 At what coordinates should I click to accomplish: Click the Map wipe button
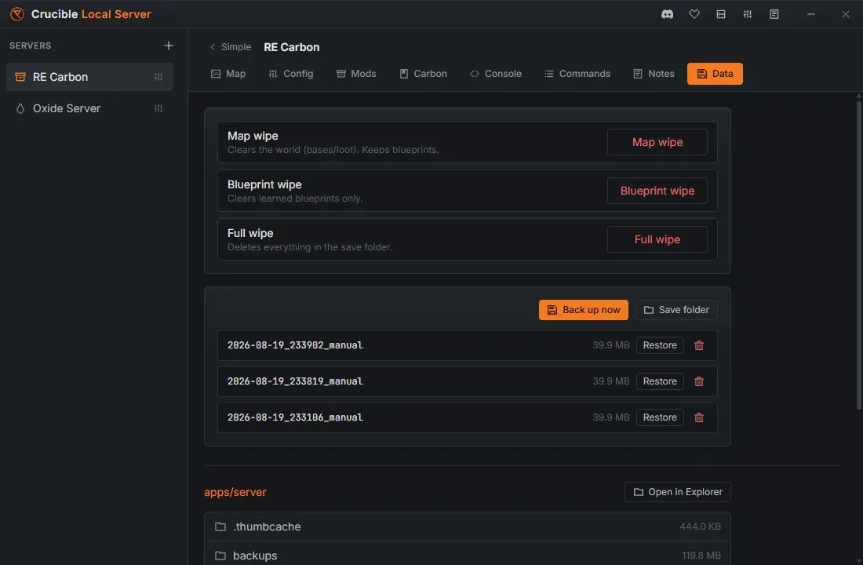(x=657, y=142)
